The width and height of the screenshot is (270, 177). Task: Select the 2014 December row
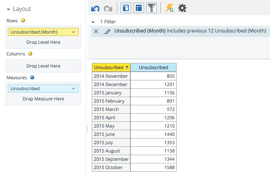click(111, 85)
